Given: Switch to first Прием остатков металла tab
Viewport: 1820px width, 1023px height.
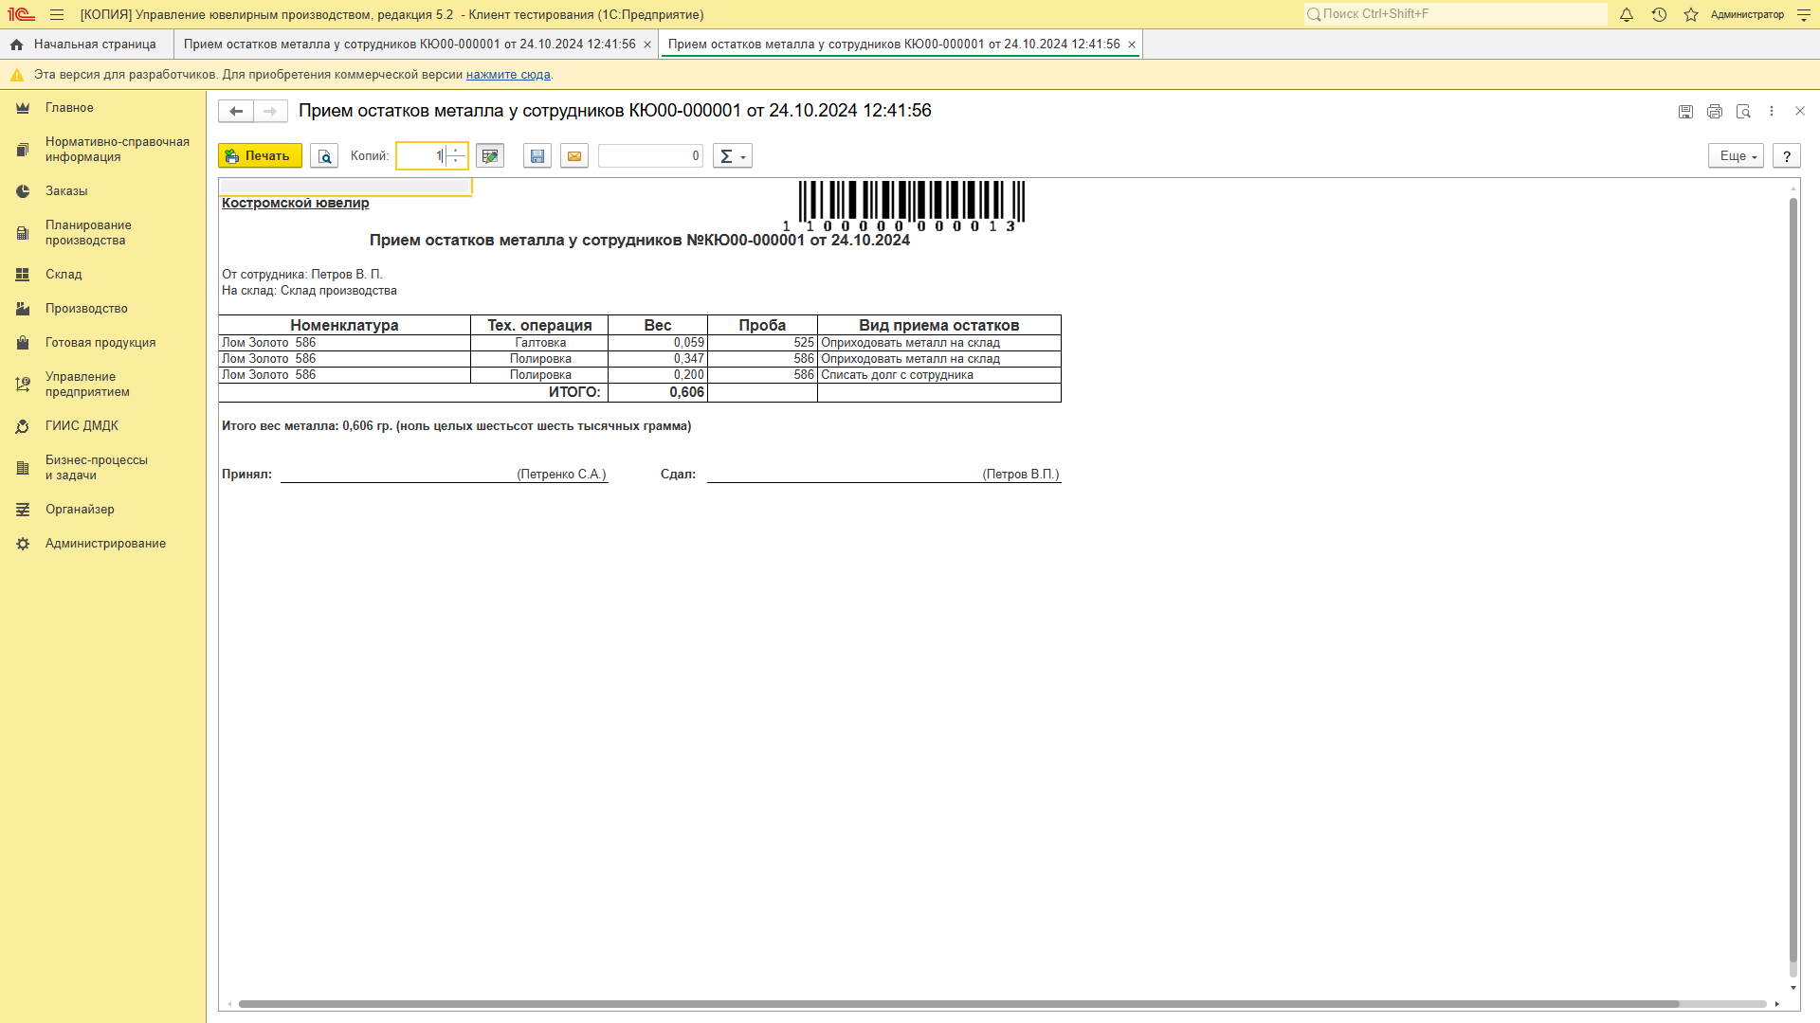Looking at the screenshot, I should (409, 45).
